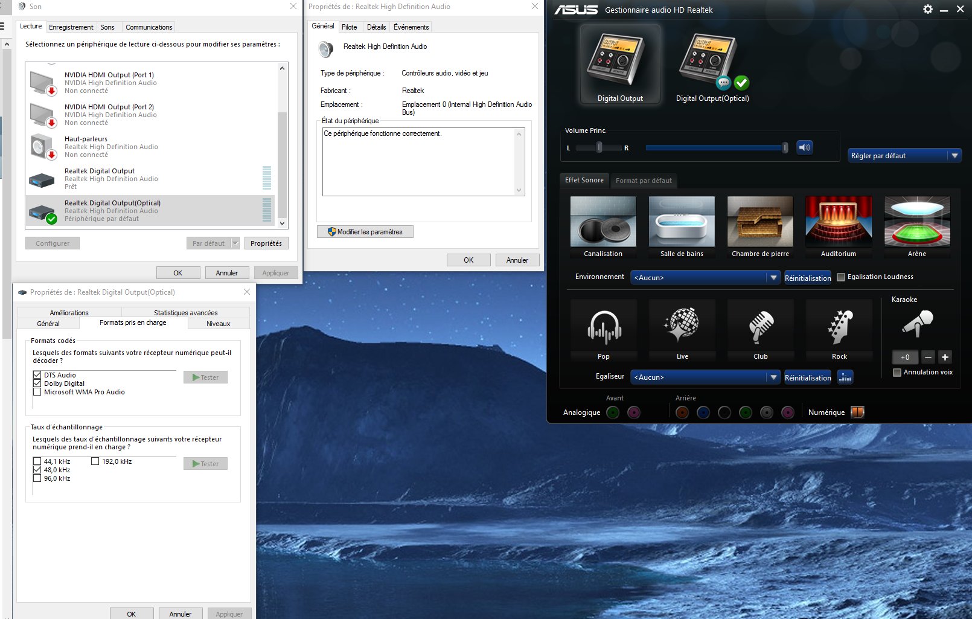The width and height of the screenshot is (972, 619).
Task: Click the orange Arrière analog jack
Action: coord(682,412)
